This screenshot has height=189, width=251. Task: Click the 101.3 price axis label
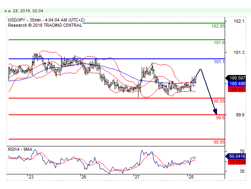[239, 52]
